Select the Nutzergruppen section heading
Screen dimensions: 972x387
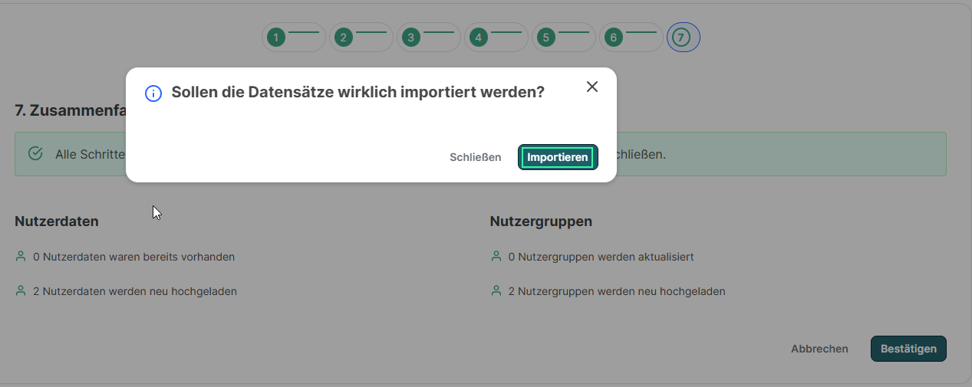coord(541,221)
